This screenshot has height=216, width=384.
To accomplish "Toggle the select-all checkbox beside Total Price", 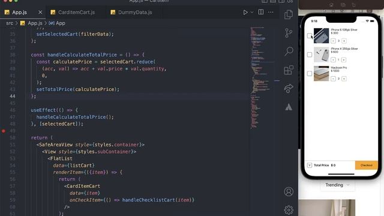I will pyautogui.click(x=310, y=166).
